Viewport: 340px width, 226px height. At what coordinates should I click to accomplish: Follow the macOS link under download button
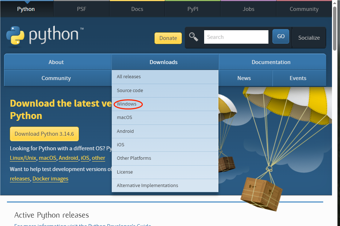click(47, 158)
